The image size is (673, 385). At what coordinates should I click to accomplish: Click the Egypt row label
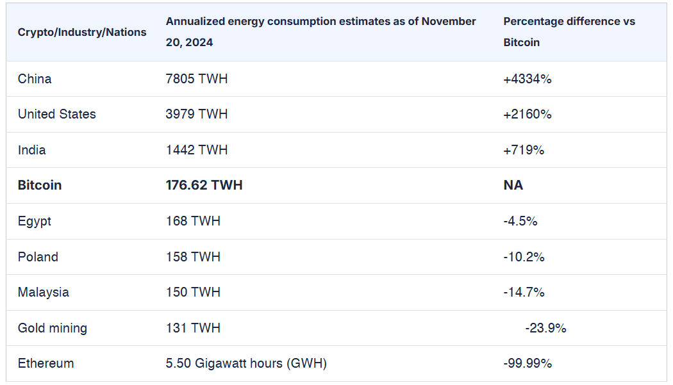click(x=35, y=222)
